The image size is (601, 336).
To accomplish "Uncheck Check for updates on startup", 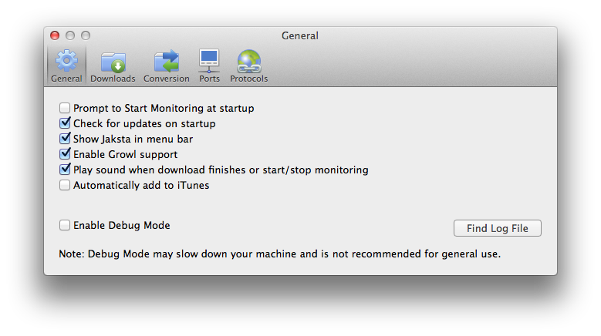I will tap(65, 123).
